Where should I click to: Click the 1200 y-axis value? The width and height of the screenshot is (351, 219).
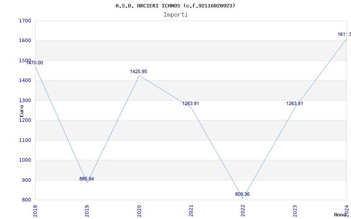pyautogui.click(x=25, y=120)
